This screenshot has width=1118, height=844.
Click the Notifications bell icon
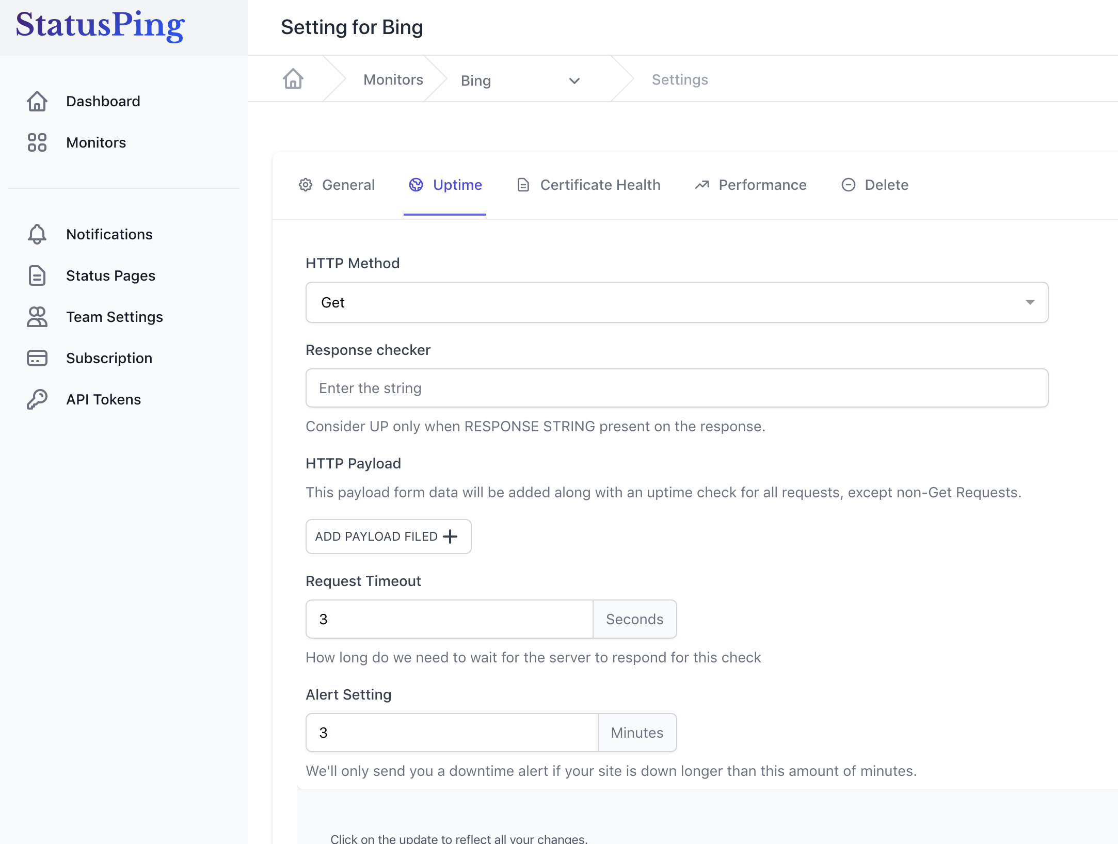pyautogui.click(x=37, y=234)
